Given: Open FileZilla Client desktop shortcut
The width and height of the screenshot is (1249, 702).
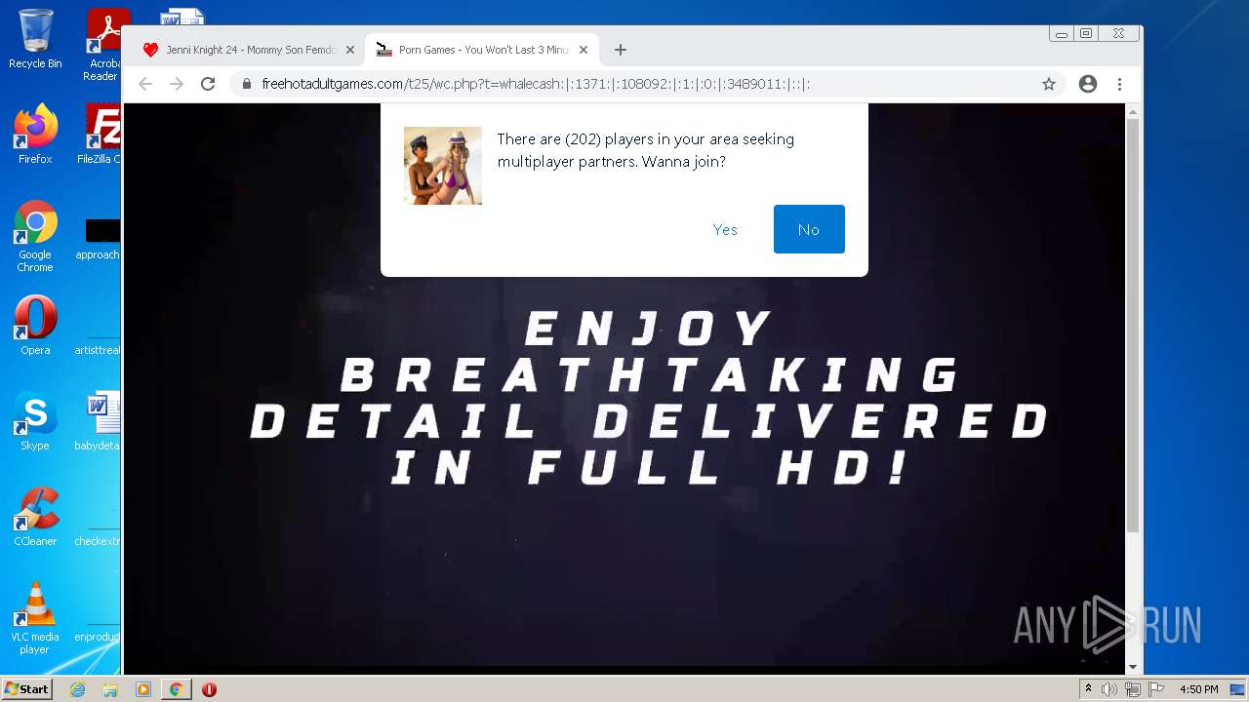Looking at the screenshot, I should tap(100, 135).
